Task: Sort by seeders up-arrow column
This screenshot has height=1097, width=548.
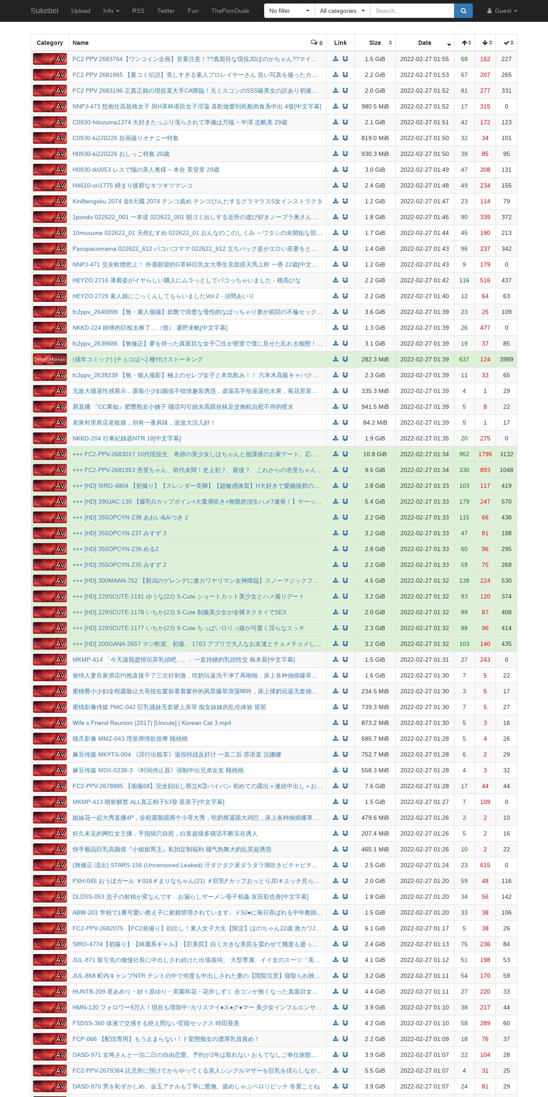Action: click(464, 43)
